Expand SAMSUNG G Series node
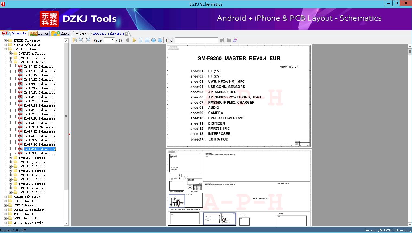This screenshot has height=233, width=412. point(10,158)
